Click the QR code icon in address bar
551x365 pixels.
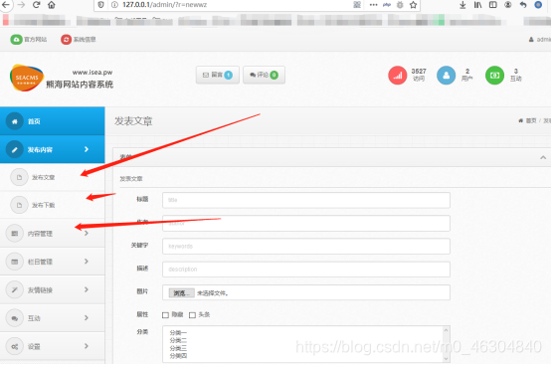[x=357, y=5]
